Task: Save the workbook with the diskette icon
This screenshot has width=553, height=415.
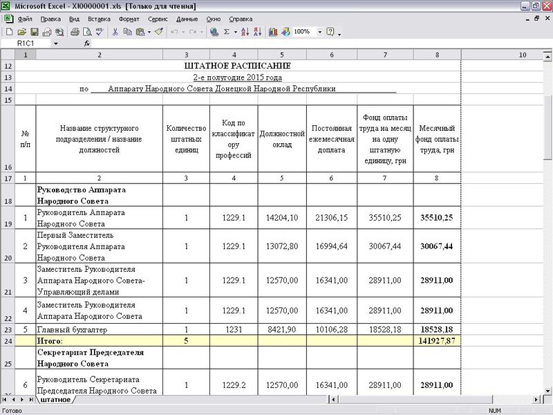Action: [x=35, y=32]
